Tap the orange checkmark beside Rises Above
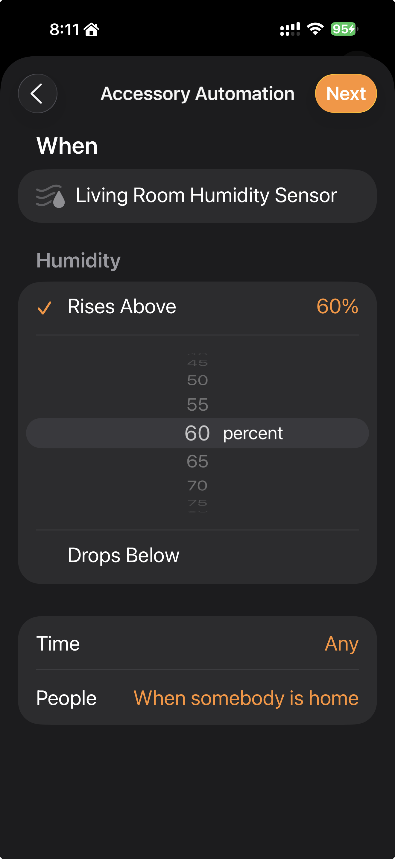This screenshot has width=395, height=859. (44, 308)
